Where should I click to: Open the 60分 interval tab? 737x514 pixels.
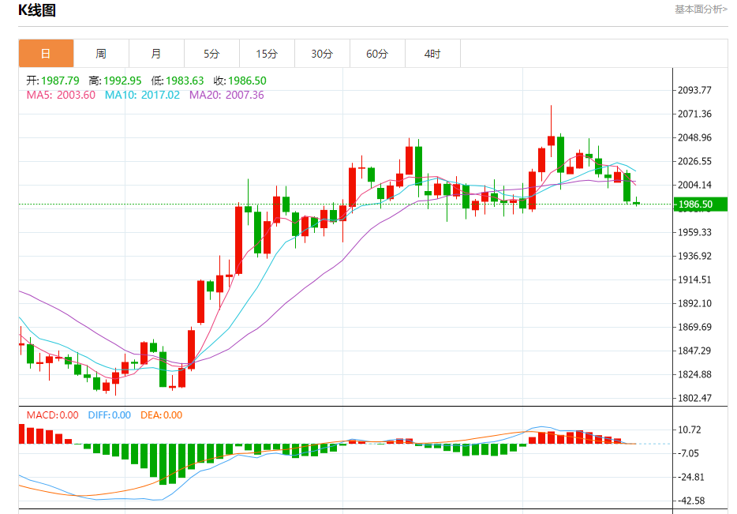point(377,54)
